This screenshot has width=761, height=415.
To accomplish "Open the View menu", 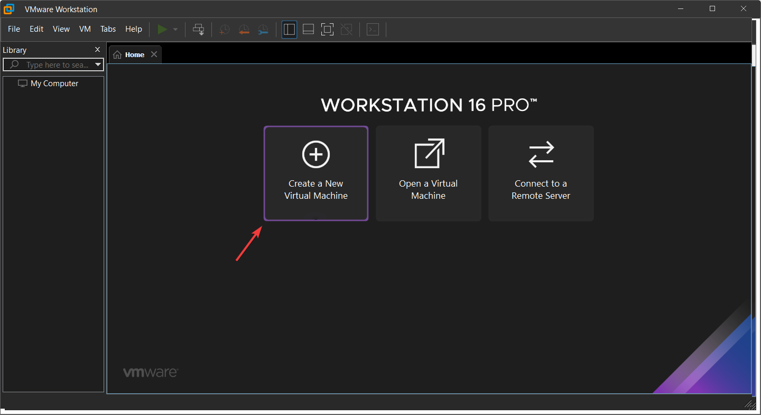I will coord(61,29).
